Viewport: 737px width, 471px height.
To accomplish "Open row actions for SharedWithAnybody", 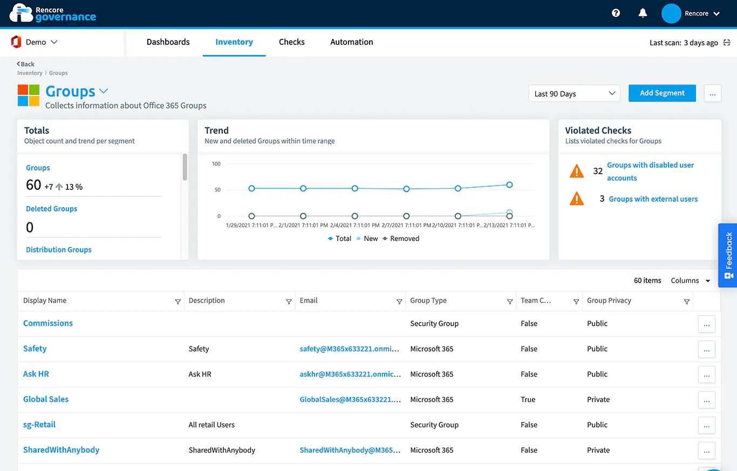I will coord(706,451).
